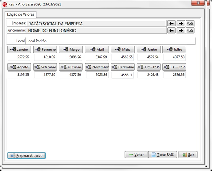Click Sair to exit
212x171 pixels.
(x=188, y=155)
